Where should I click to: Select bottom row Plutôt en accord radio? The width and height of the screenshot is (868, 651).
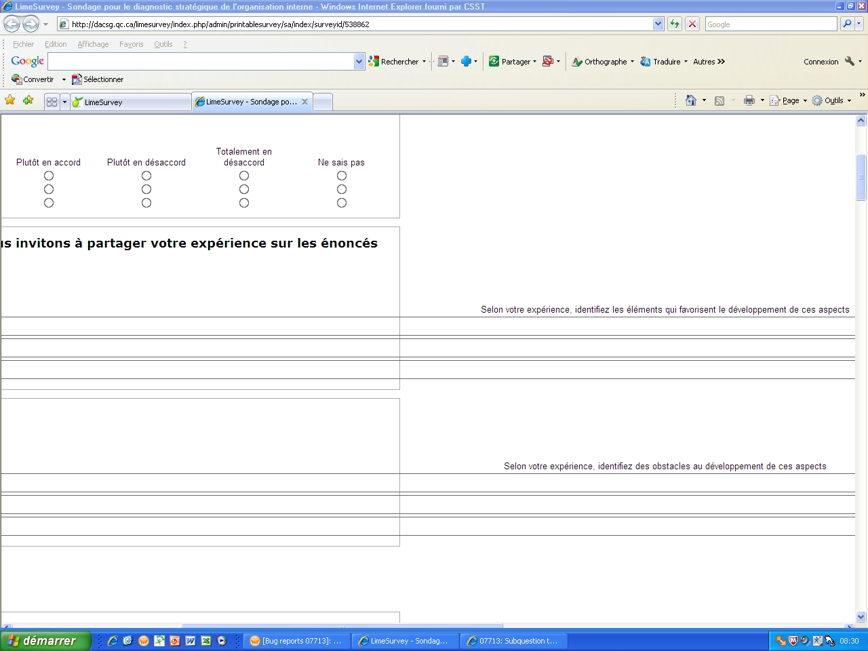49,203
